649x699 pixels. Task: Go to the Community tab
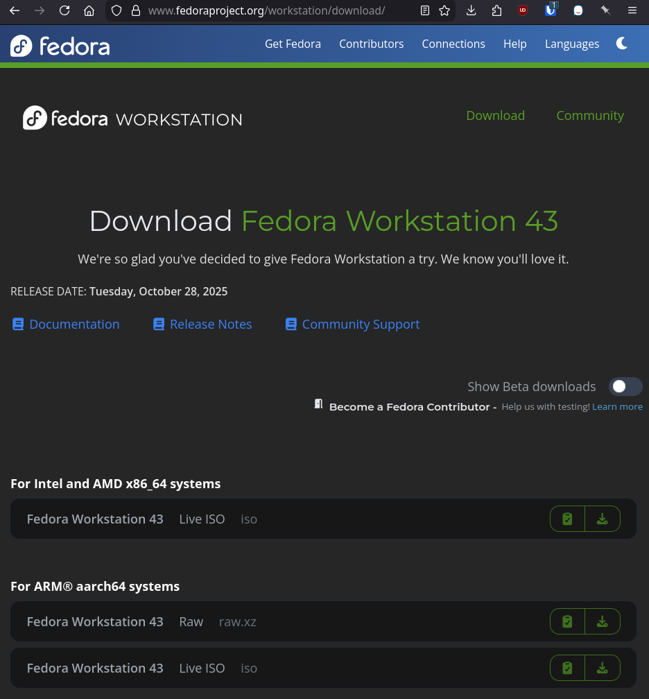click(589, 116)
